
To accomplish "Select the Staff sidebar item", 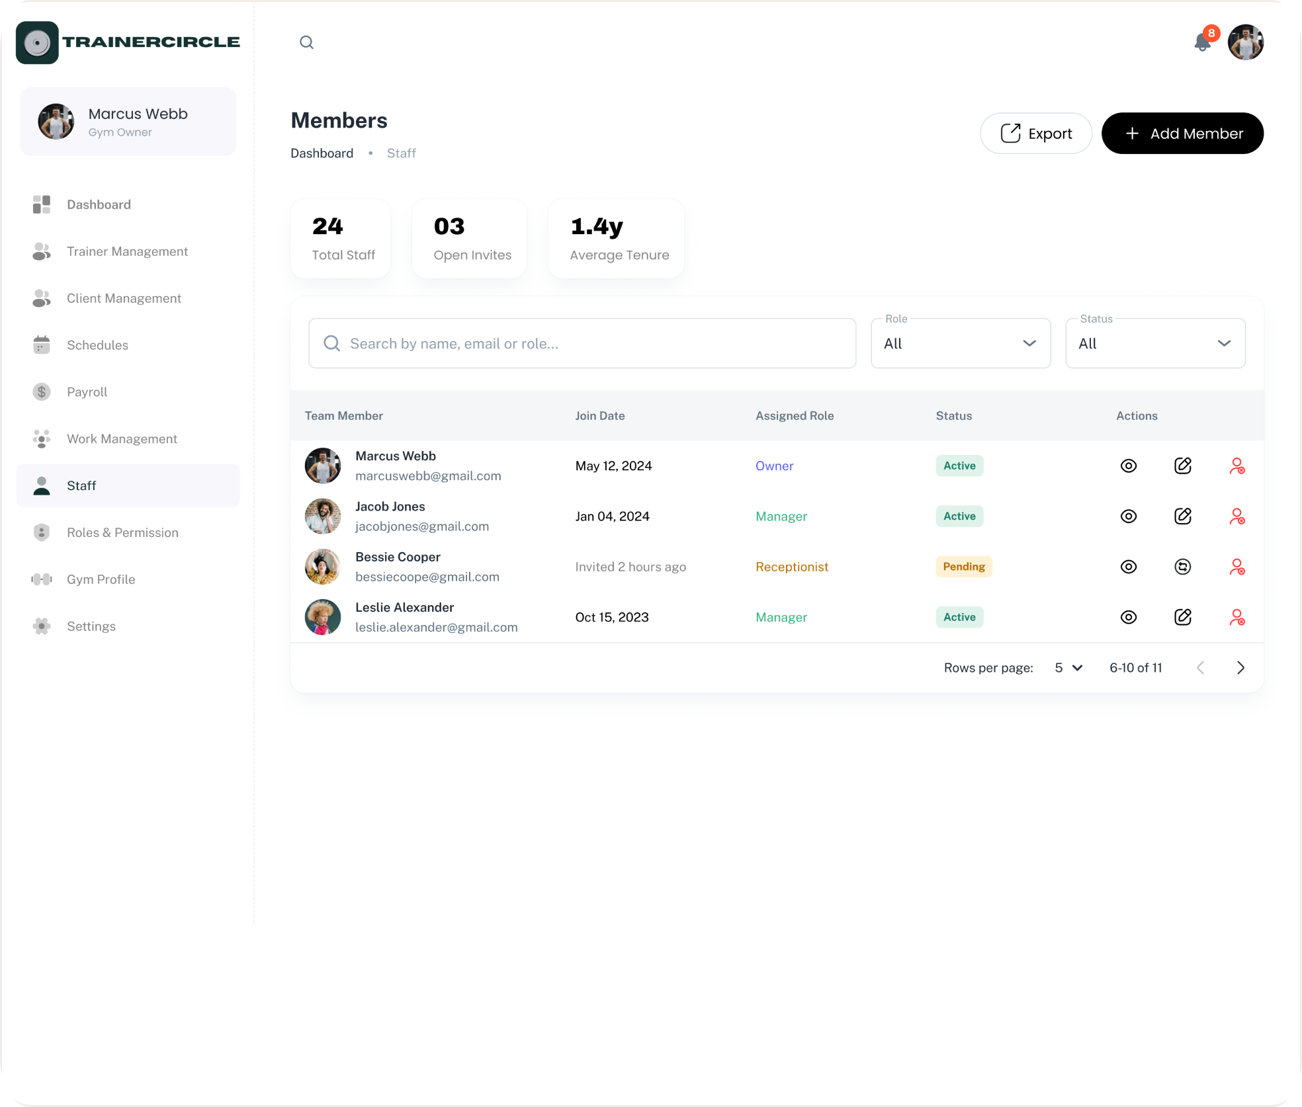I will (x=128, y=485).
